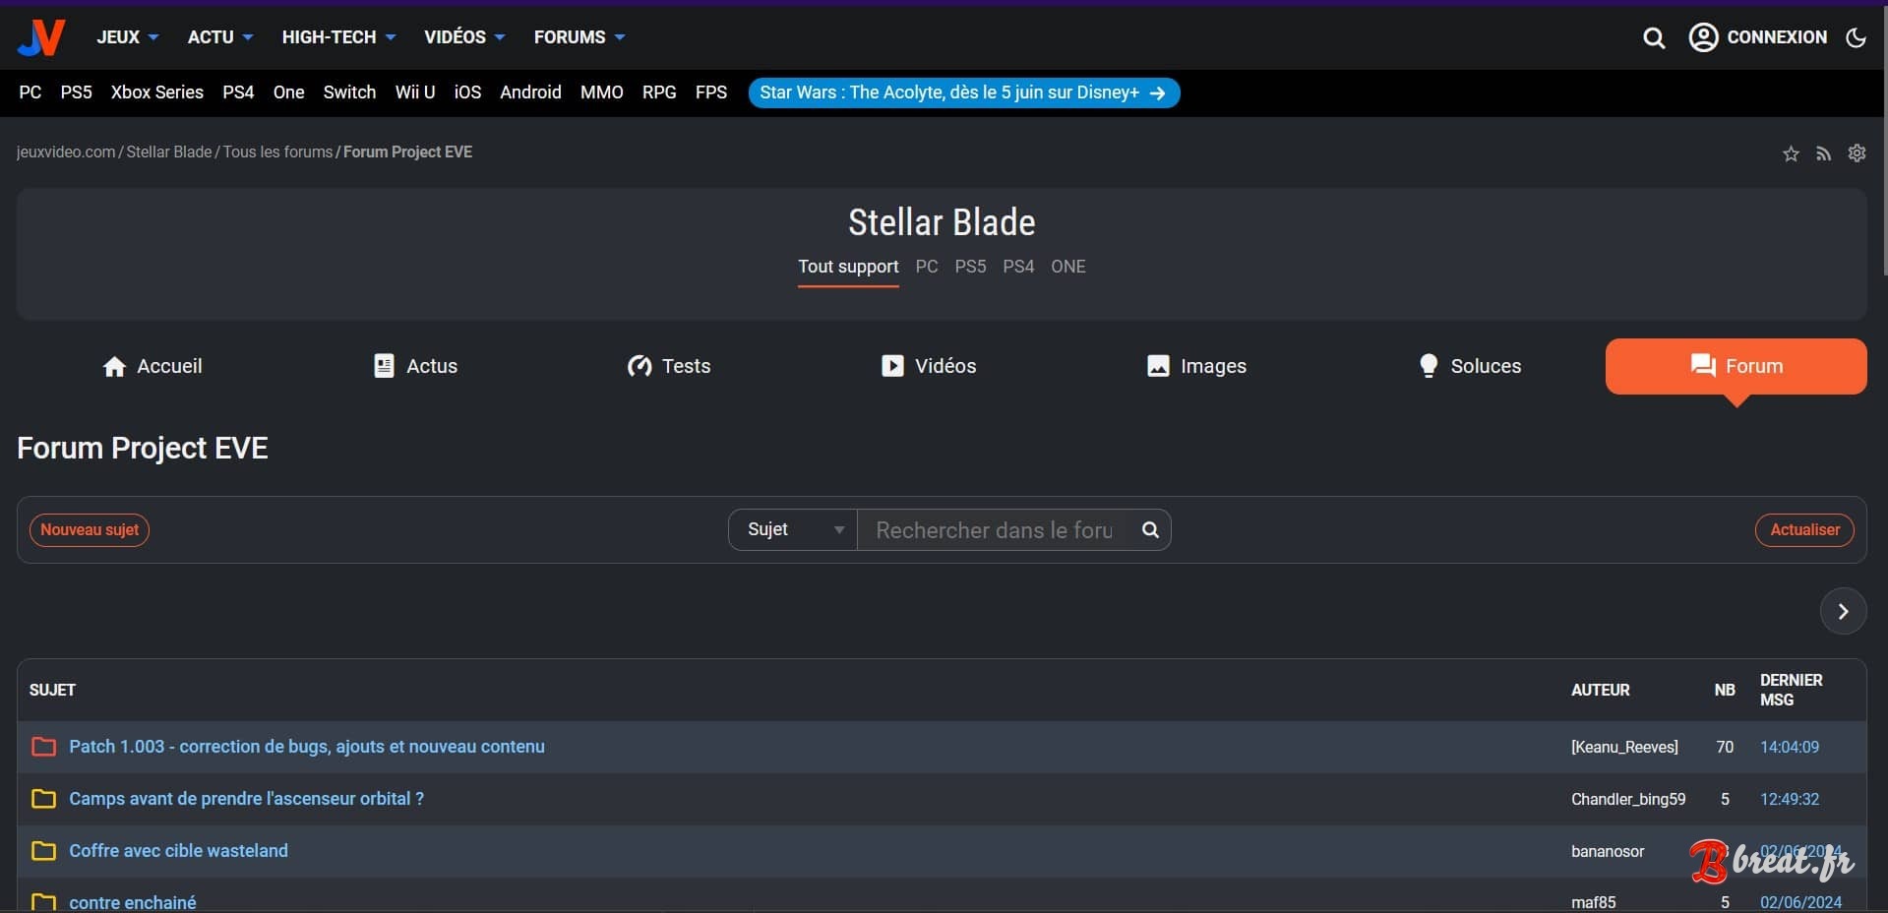Select the Tests section icon
The width and height of the screenshot is (1888, 913).
point(639,366)
